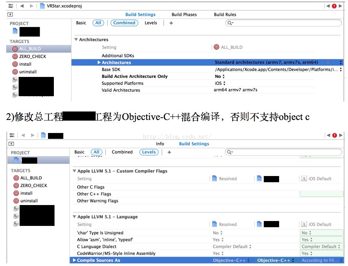
Task: Collapse Apple LLVM 5.1 Language section
Action: pyautogui.click(x=74, y=216)
